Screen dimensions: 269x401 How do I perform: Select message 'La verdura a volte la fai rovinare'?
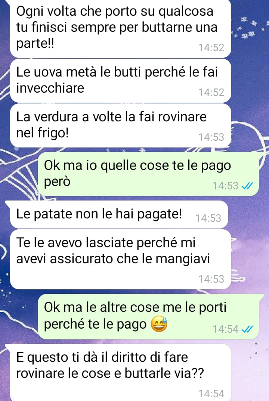click(121, 125)
